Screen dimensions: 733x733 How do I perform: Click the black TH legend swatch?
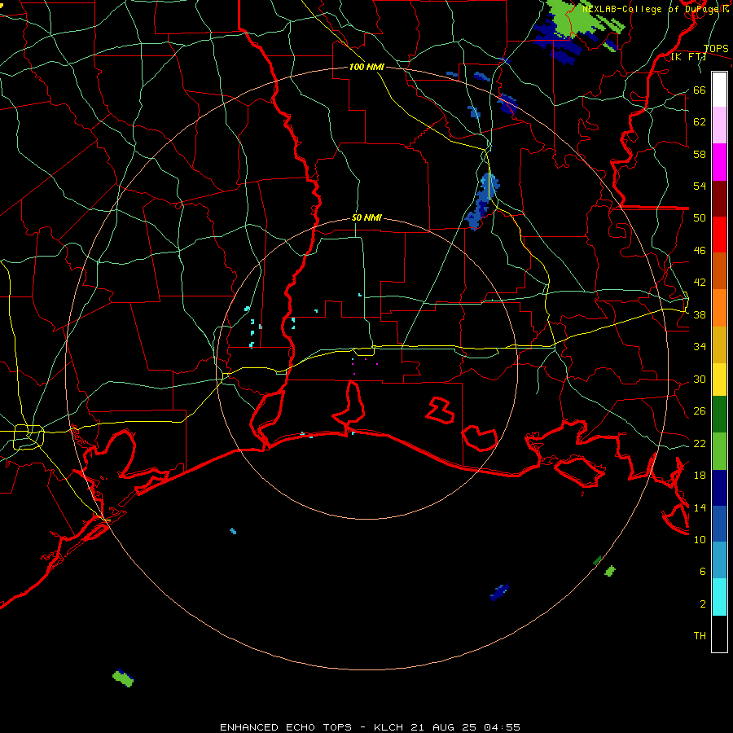(719, 634)
